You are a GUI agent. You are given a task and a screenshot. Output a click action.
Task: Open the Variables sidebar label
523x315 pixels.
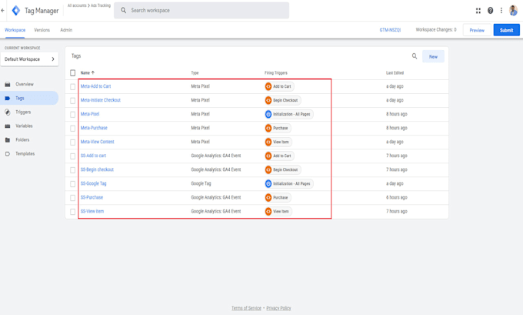(24, 126)
